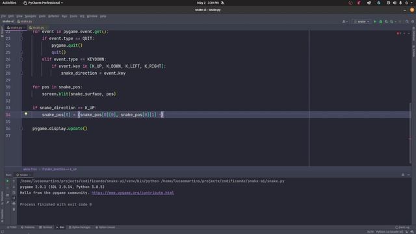Open the Database tool window on the right stripe

tap(413, 34)
